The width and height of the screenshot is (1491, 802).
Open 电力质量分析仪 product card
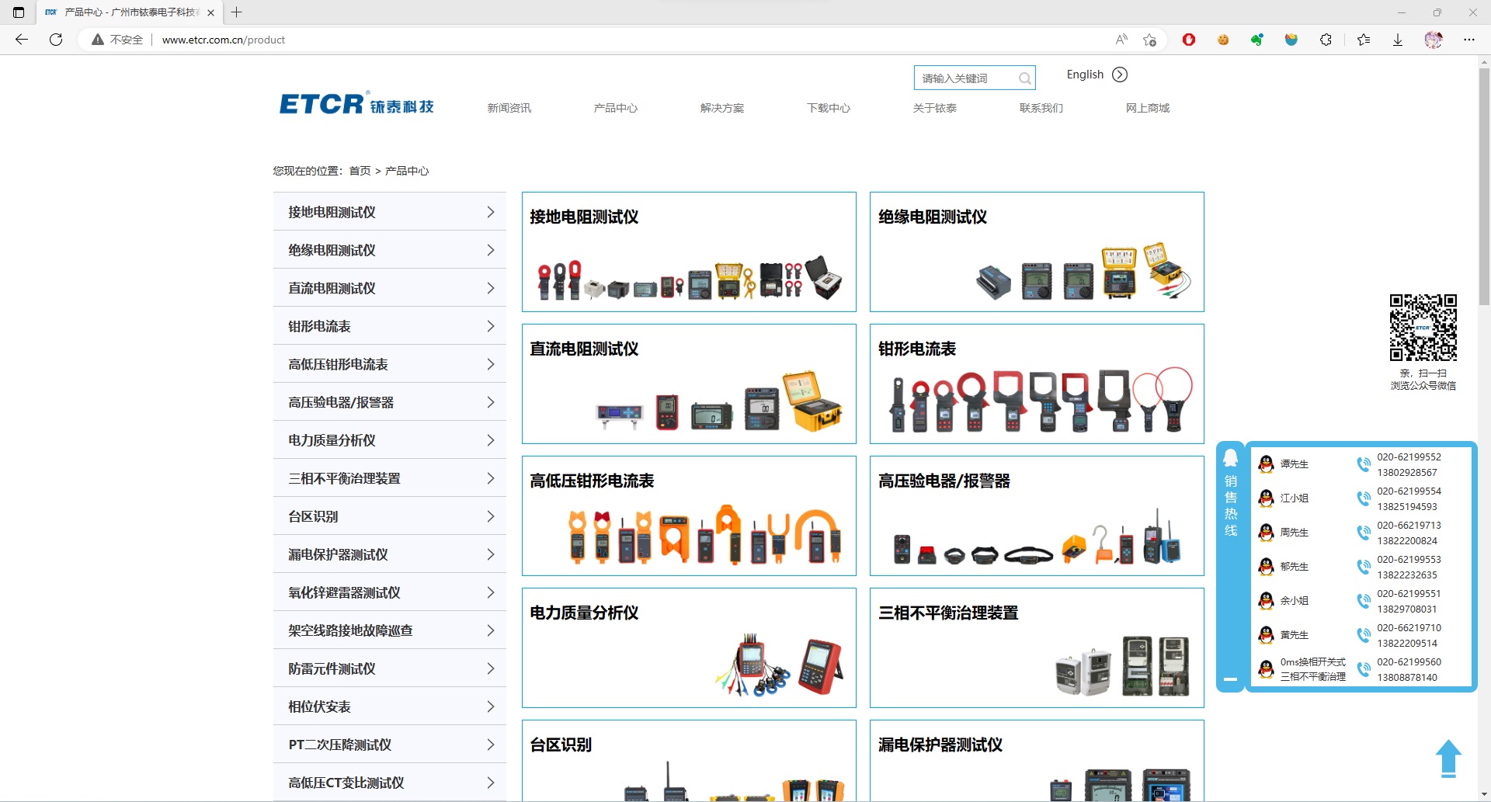(x=689, y=648)
